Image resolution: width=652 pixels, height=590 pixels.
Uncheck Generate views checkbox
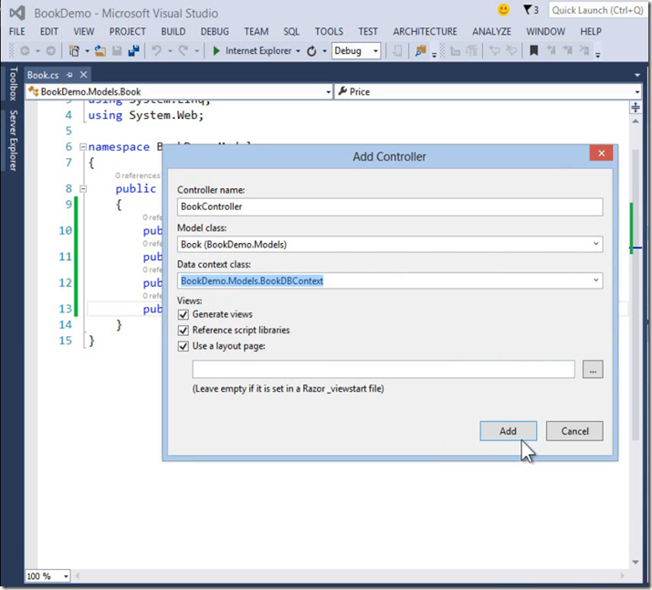(x=184, y=314)
